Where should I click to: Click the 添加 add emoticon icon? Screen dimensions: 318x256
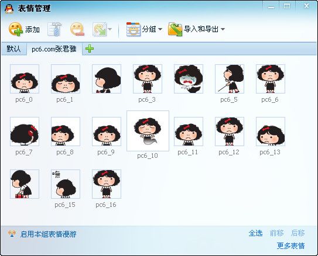(x=16, y=29)
